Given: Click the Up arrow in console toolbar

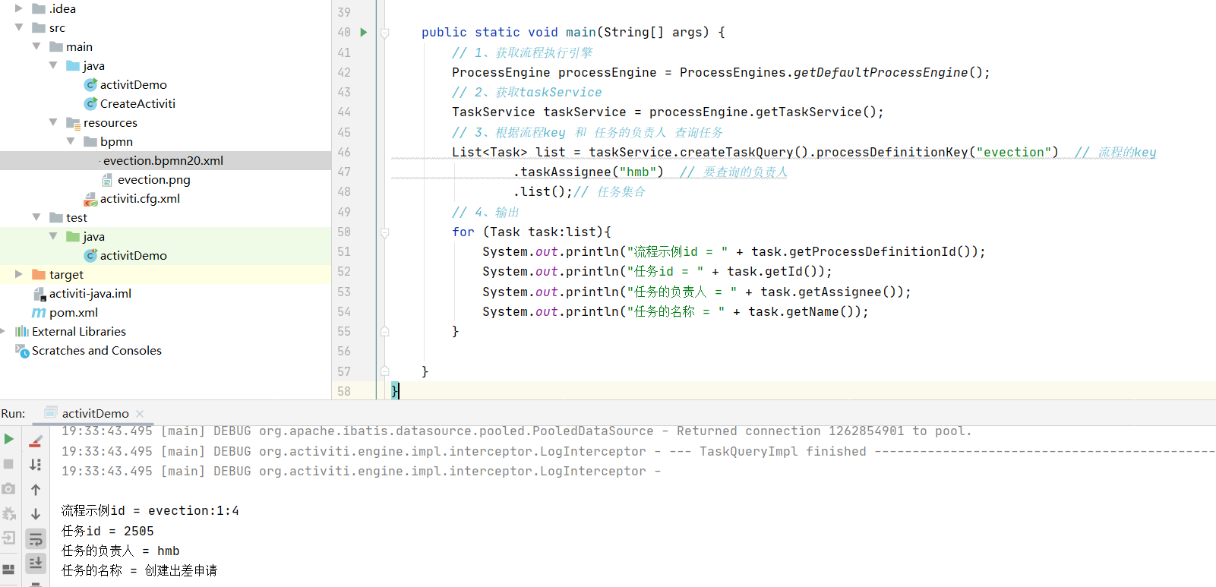Looking at the screenshot, I should click(x=36, y=490).
